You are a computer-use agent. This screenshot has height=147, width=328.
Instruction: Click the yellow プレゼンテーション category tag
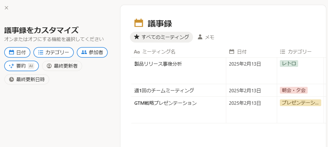[300, 103]
